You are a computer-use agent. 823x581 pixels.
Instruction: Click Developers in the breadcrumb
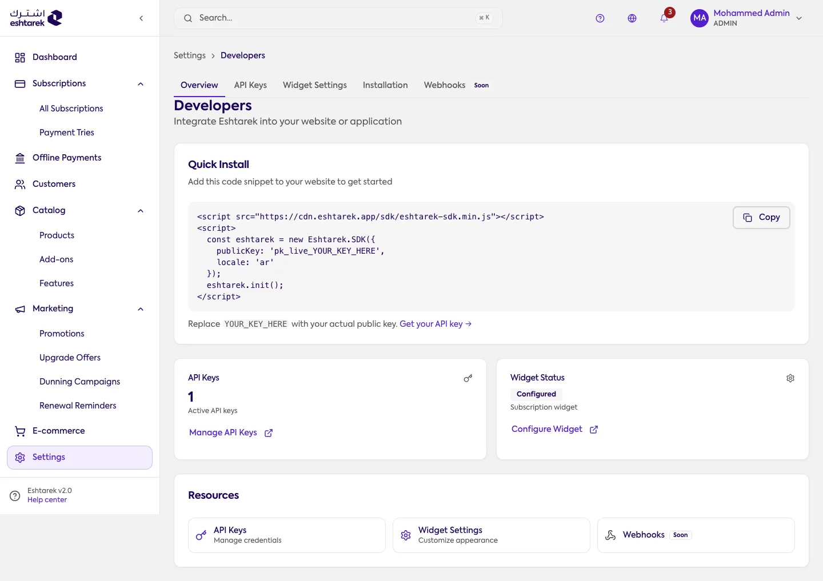pos(243,55)
